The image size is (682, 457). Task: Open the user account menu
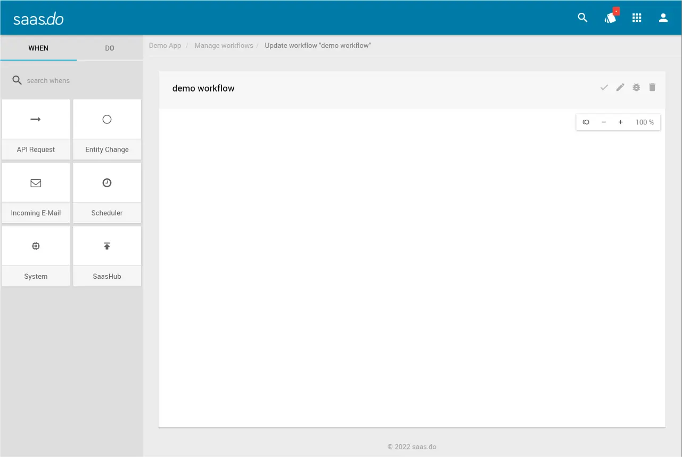(663, 18)
